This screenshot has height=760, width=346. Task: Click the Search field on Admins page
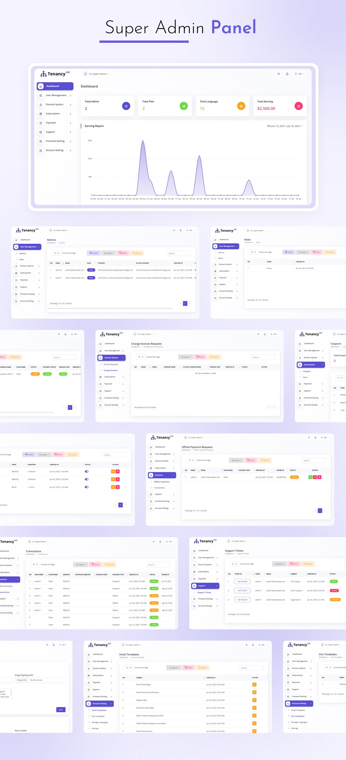point(179,253)
